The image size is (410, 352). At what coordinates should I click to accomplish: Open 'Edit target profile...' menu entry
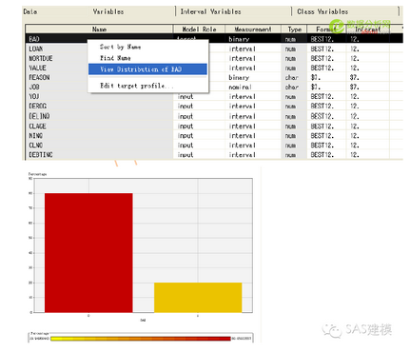[136, 86]
